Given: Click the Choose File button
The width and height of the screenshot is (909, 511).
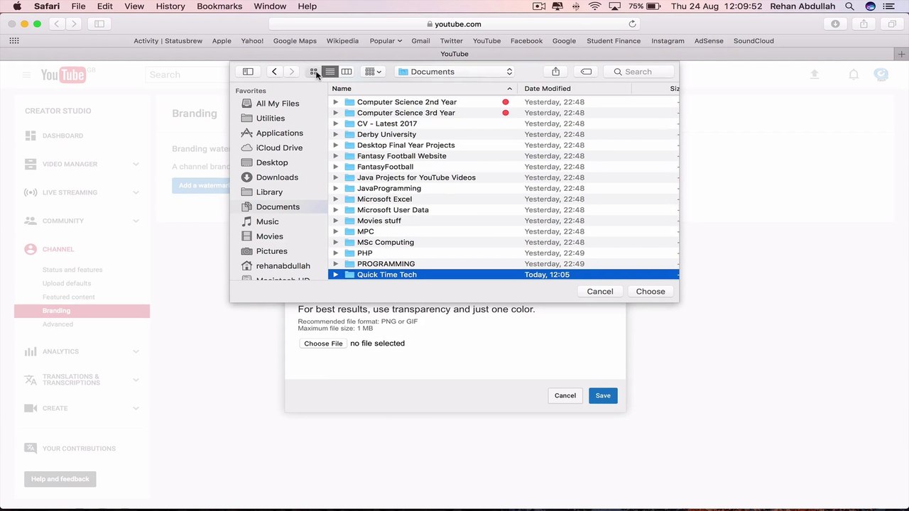Looking at the screenshot, I should [323, 344].
